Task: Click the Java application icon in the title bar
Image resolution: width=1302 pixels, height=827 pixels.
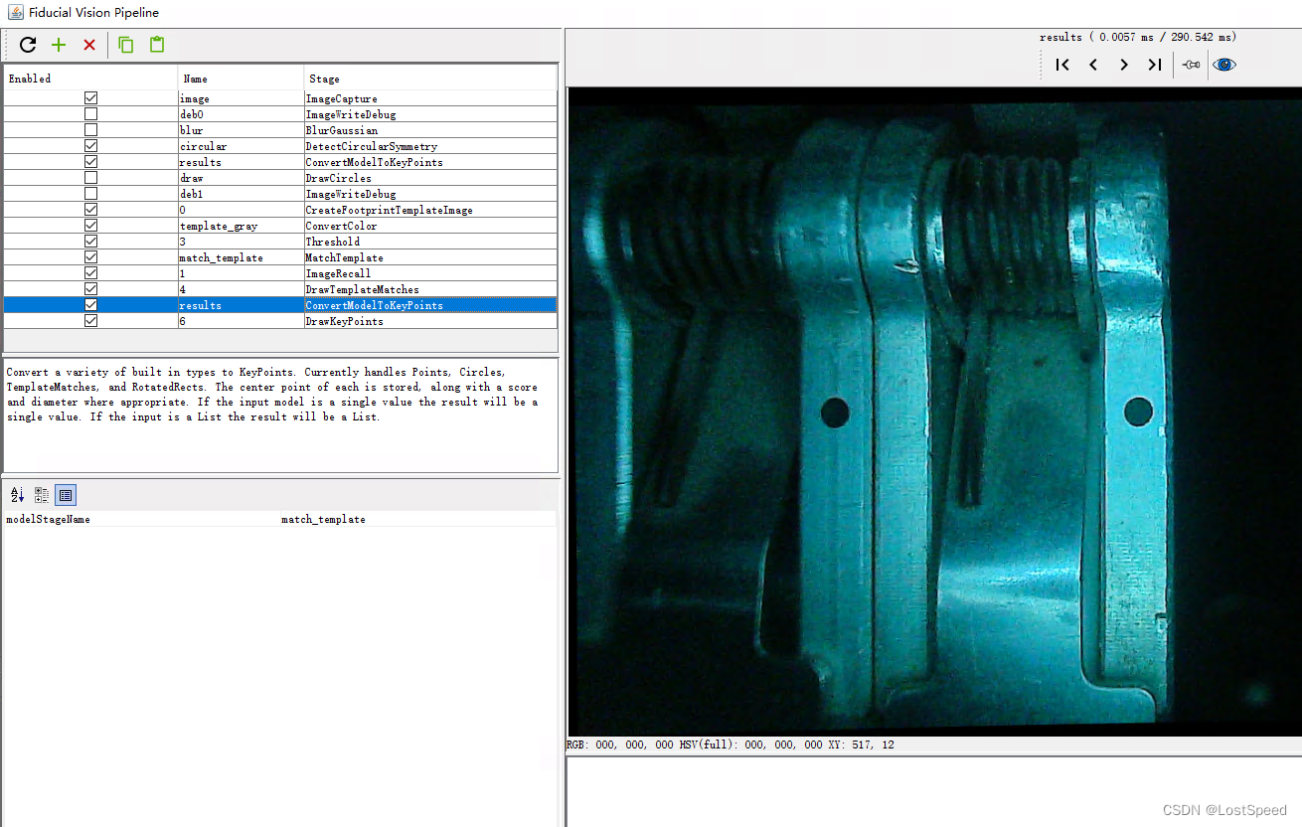Action: click(16, 13)
